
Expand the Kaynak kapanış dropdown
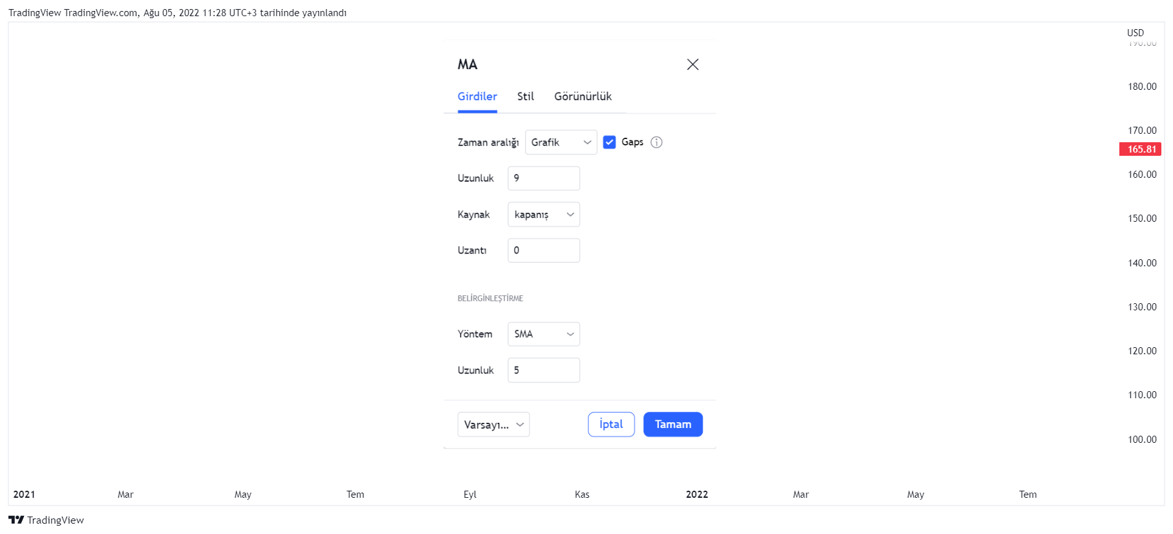(544, 215)
